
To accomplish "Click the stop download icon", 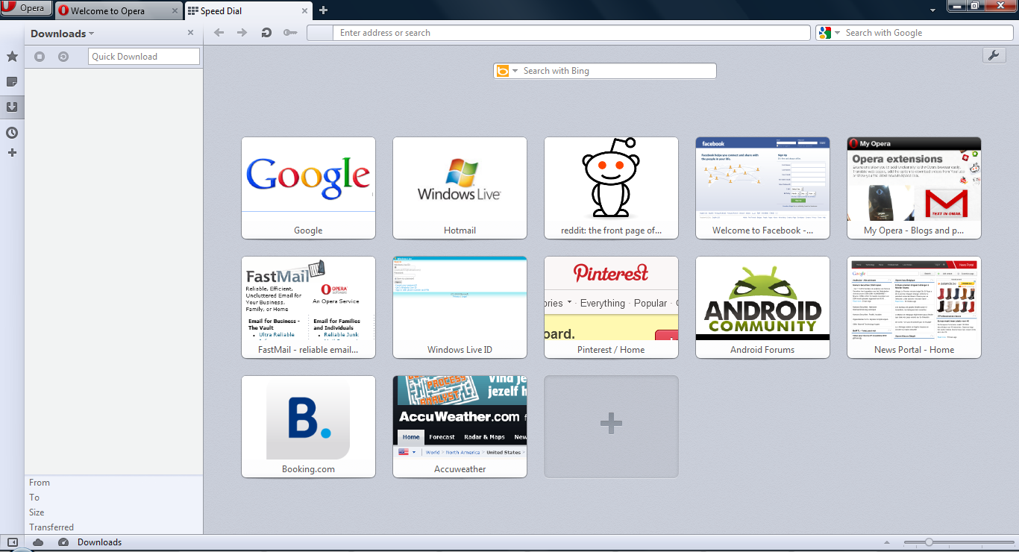I will point(40,57).
